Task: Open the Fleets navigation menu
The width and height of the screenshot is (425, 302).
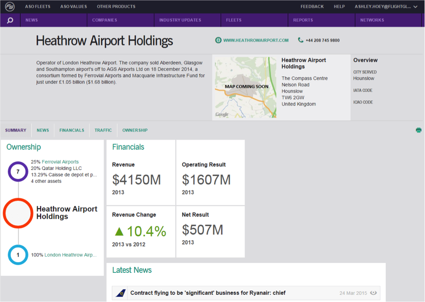Action: point(234,20)
